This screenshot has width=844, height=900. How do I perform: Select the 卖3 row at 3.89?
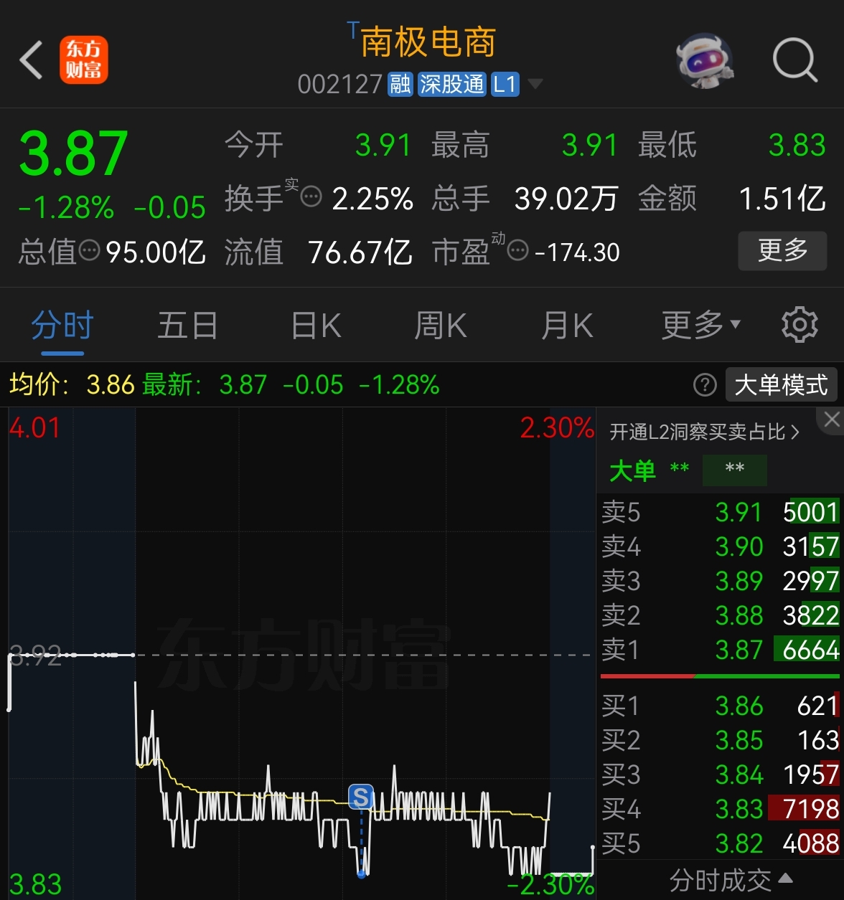720,581
